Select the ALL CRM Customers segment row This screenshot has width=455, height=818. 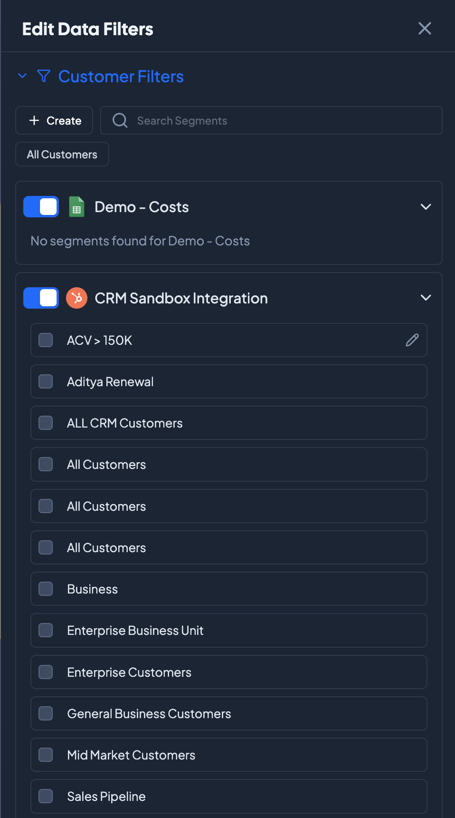click(x=229, y=423)
